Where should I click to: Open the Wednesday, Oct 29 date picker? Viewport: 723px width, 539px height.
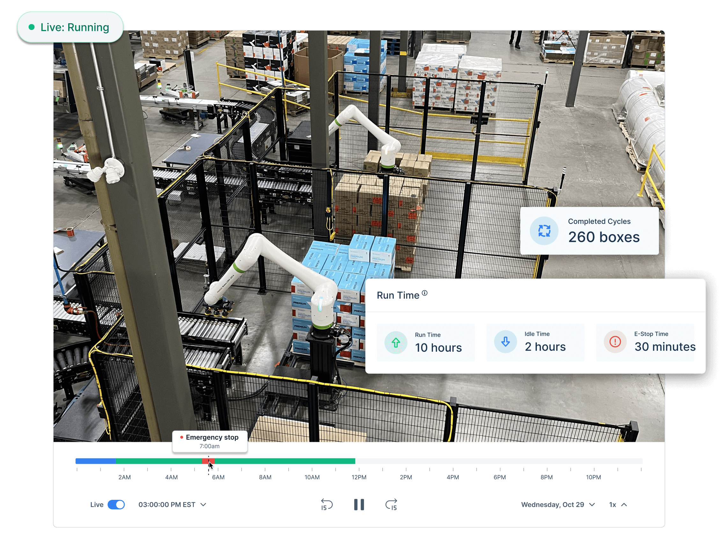(x=558, y=504)
